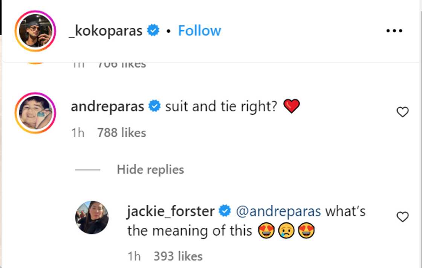Open the andreparas profile picture
The image size is (422, 268).
[35, 113]
